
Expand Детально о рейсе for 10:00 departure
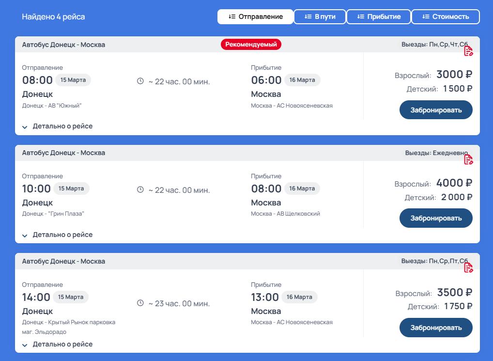[57, 235]
